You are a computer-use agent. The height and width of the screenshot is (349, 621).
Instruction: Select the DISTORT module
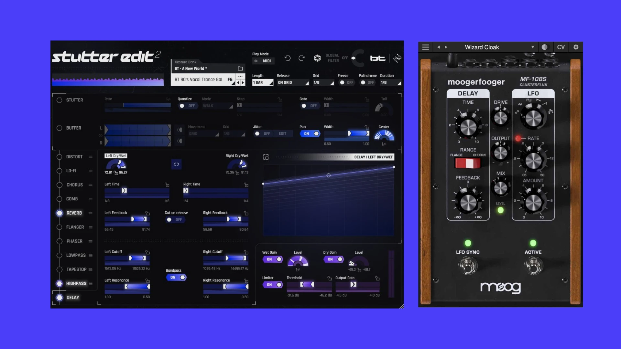pyautogui.click(x=74, y=157)
